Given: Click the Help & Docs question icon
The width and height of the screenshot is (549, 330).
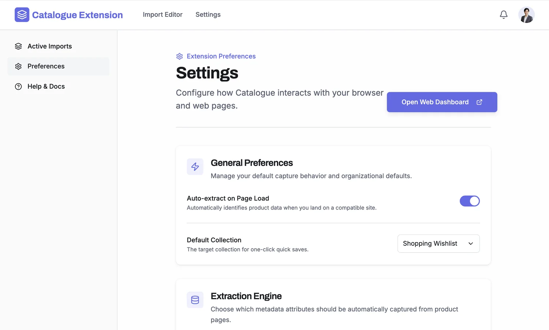Looking at the screenshot, I should (18, 86).
